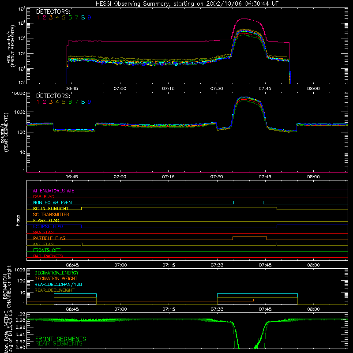Image resolution: width=353 pixels, height=353 pixels.
Task: Click the ATTENUATOR_STATE flag label
Action: 53,191
